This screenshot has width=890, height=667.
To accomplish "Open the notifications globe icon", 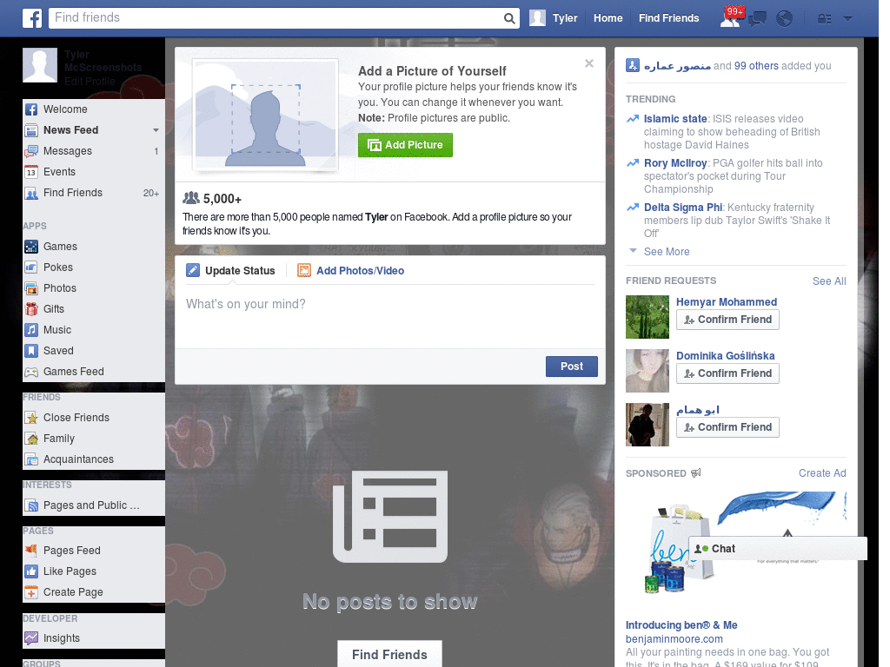I will coord(785,19).
